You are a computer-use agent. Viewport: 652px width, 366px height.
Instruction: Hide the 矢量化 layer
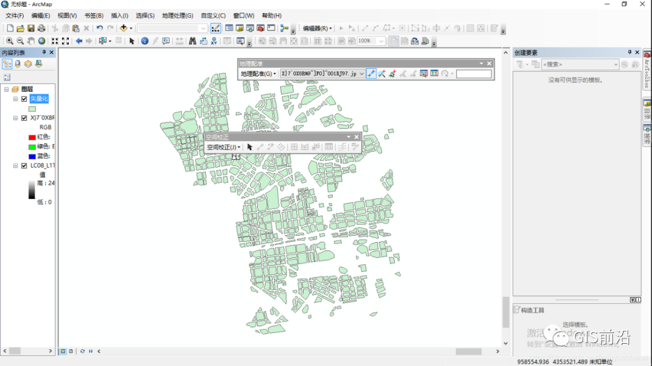click(23, 98)
